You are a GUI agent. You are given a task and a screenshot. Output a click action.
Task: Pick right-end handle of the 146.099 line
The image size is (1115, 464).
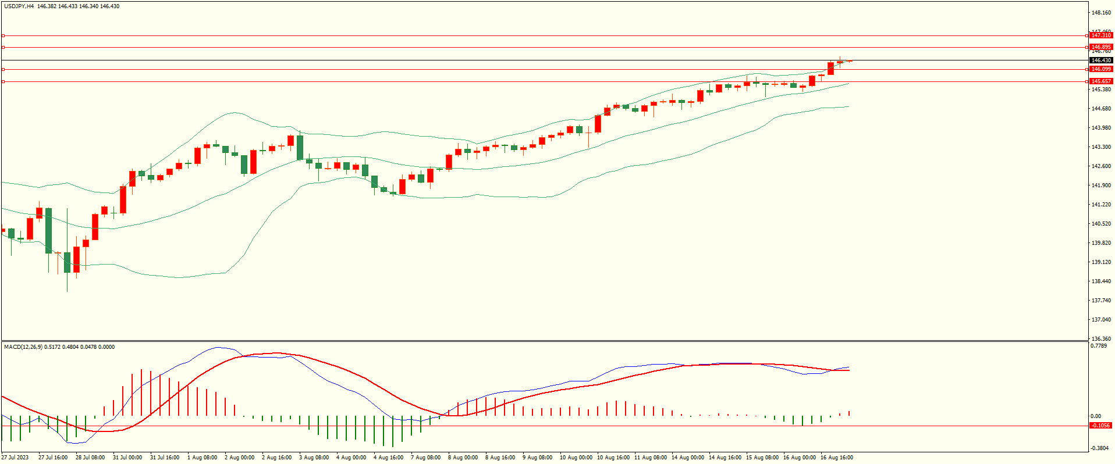(x=1087, y=69)
